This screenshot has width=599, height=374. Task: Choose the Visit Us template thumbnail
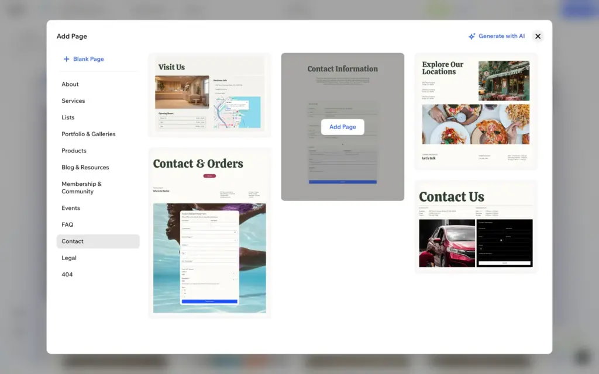pyautogui.click(x=210, y=95)
